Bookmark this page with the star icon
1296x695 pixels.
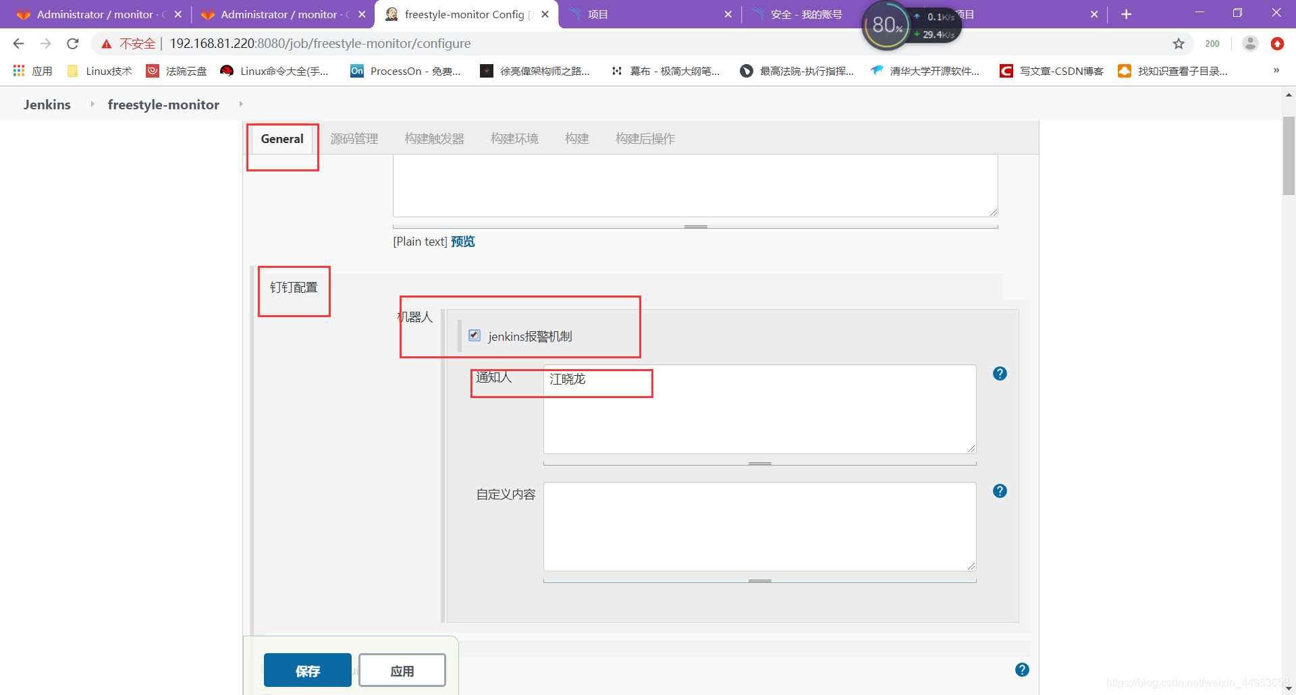pos(1179,44)
